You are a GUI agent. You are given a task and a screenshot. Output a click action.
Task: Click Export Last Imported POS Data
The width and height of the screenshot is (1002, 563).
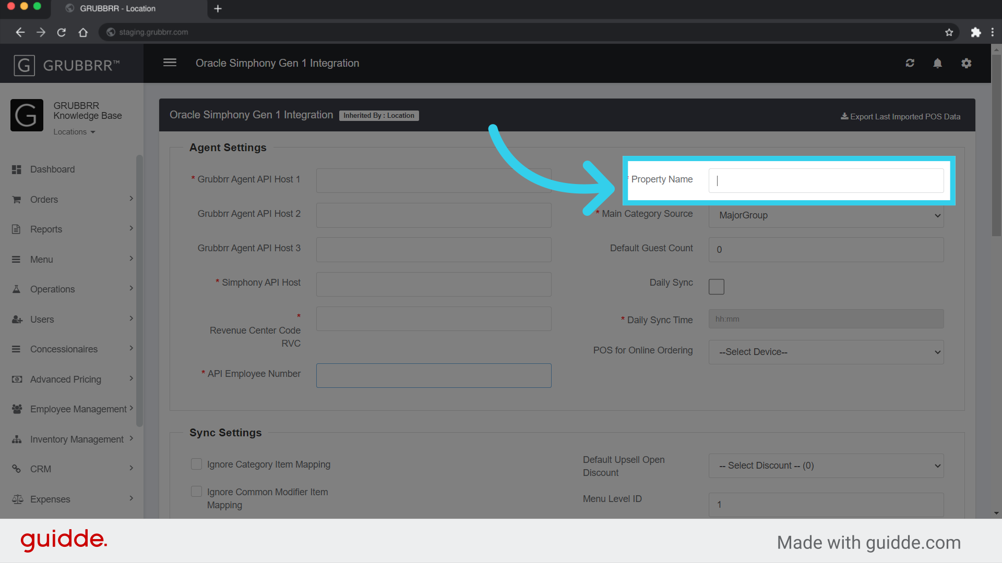coord(901,117)
